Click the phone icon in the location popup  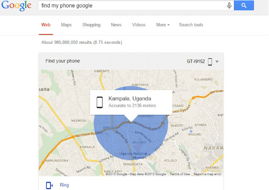click(100, 102)
